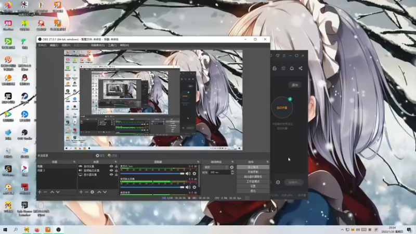This screenshot has height=234, width=416.
Task: Open the 文件(F) menu
Action: click(42, 45)
